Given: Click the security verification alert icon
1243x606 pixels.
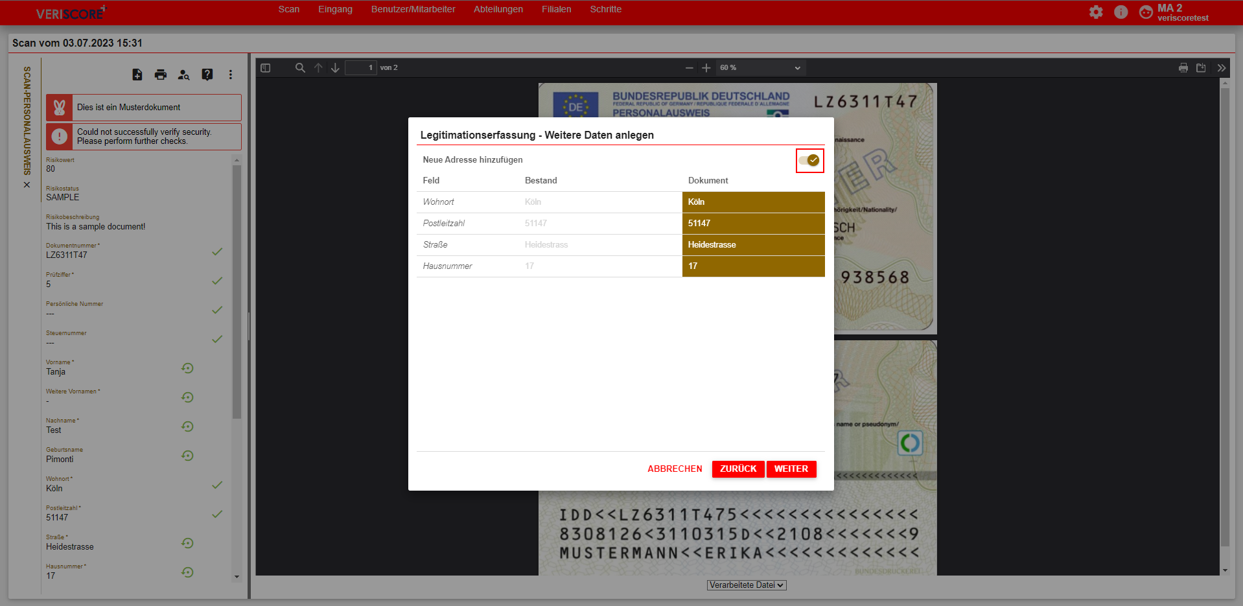Looking at the screenshot, I should click(x=60, y=137).
